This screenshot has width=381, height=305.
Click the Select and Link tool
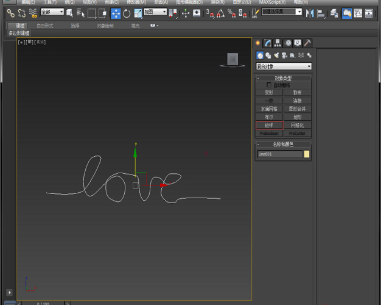[11, 13]
